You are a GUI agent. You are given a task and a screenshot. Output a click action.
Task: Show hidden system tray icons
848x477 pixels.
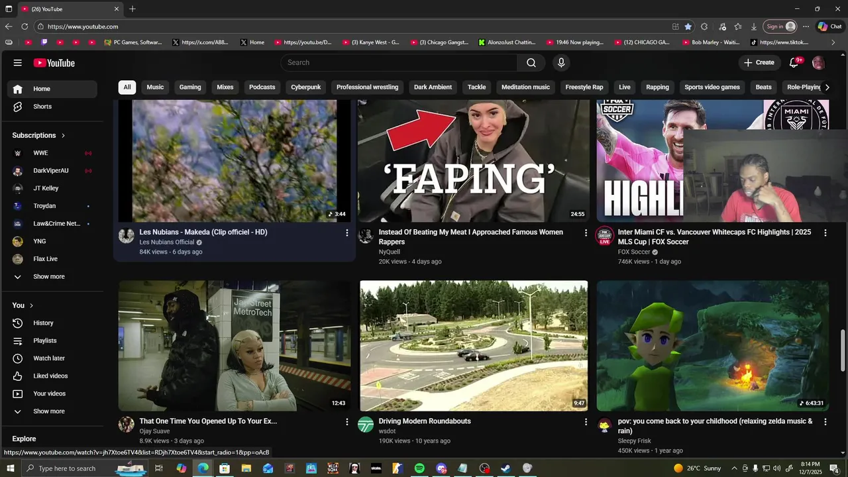click(733, 468)
